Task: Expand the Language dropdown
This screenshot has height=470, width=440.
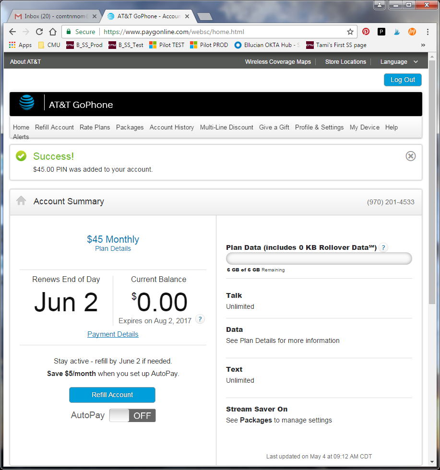Action: [x=399, y=62]
